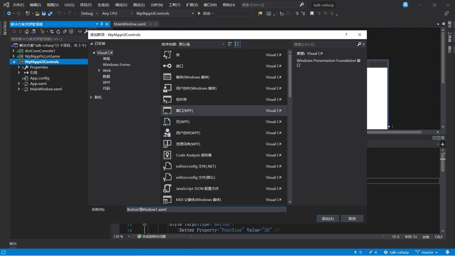Select the Windows Forms category
Image resolution: width=455 pixels, height=256 pixels.
click(x=117, y=64)
